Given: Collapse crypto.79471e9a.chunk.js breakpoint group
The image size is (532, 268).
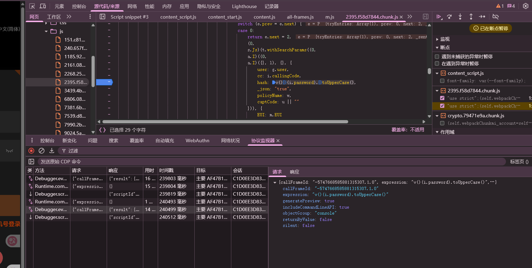Looking at the screenshot, I should click(437, 116).
